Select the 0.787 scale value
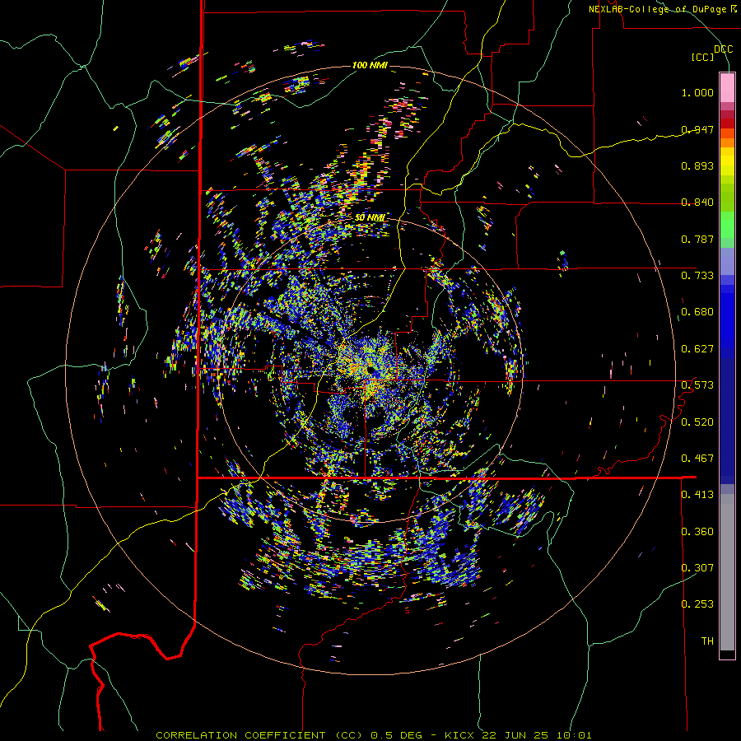The image size is (741, 741). pos(697,239)
